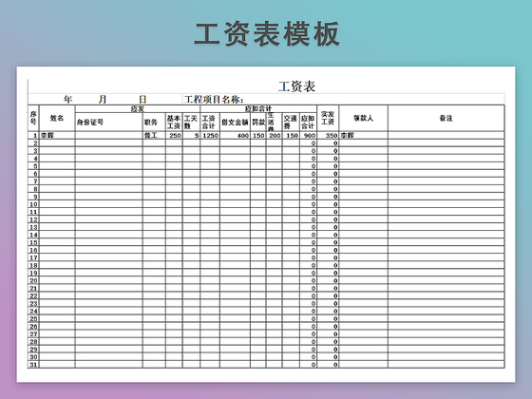Image resolution: width=532 pixels, height=399 pixels.
Task: Select the net pay value '350'
Action: point(332,136)
